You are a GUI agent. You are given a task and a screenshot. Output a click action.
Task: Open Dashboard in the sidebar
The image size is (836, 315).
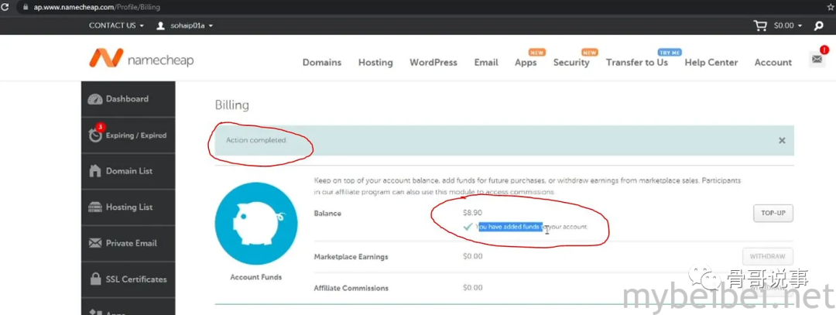[128, 99]
